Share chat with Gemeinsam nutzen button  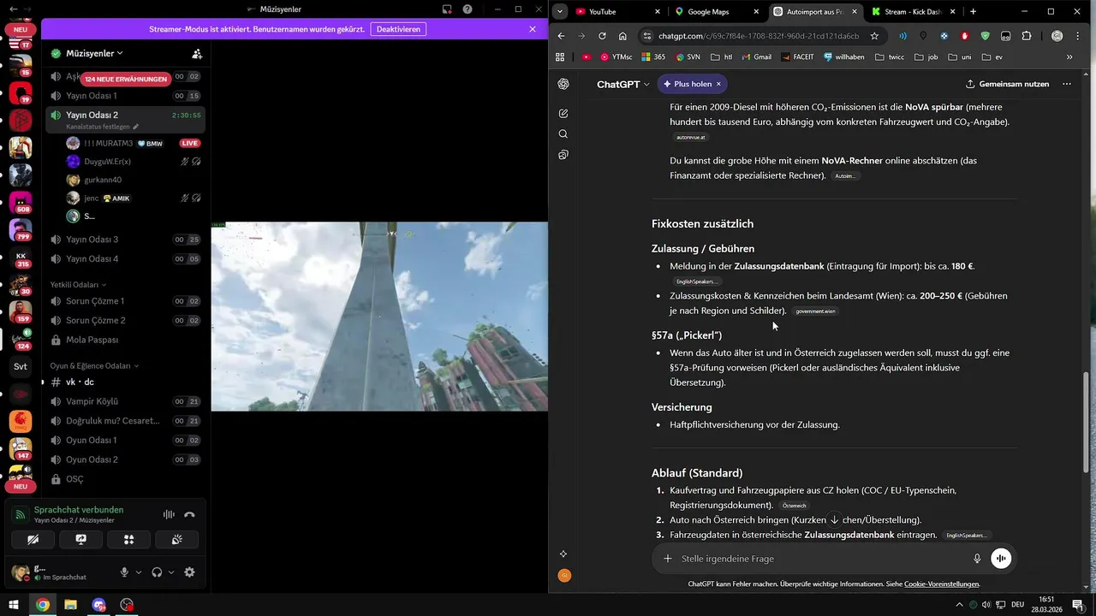(1007, 84)
